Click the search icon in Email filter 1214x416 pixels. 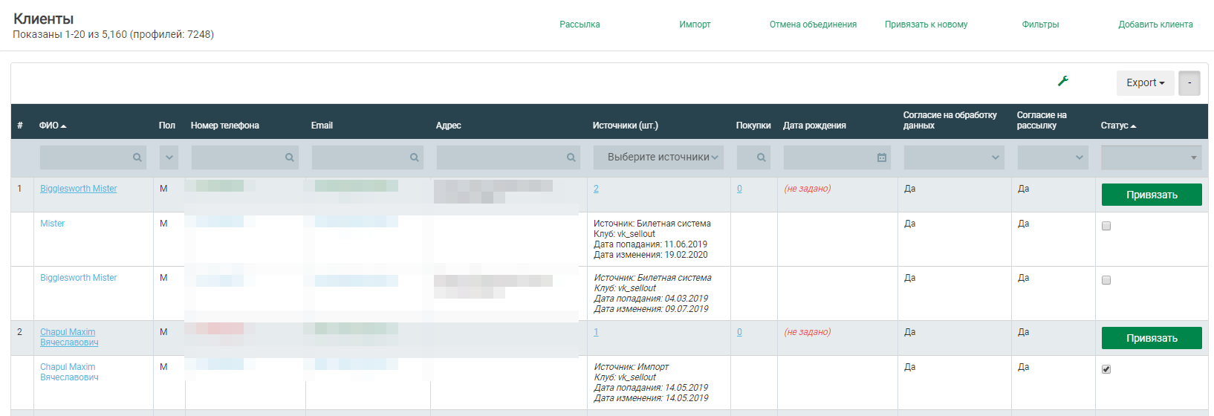pyautogui.click(x=414, y=157)
